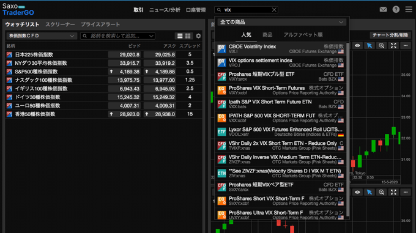This screenshot has height=233, width=416.
Task: Open watchlist settings gear icon
Action: click(x=198, y=36)
